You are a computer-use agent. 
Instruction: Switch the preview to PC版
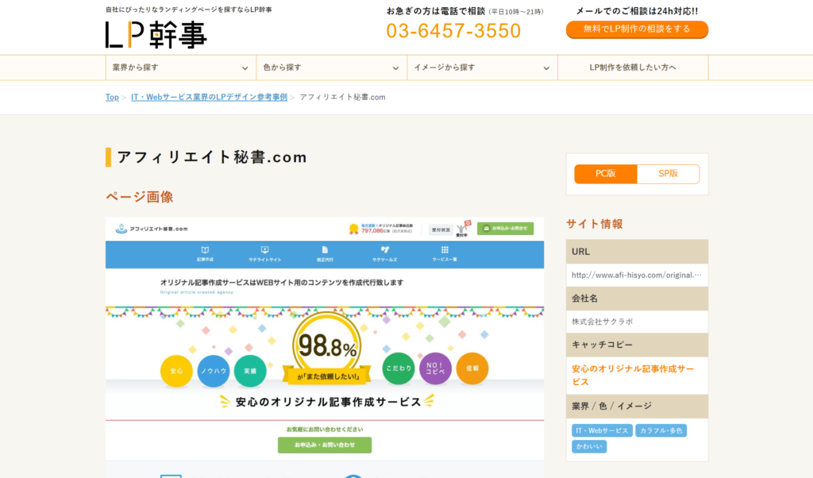point(605,173)
